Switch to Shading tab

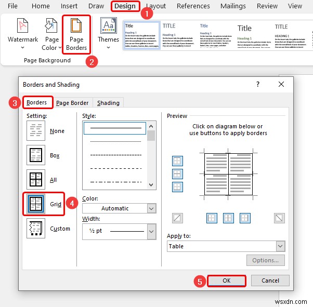point(108,103)
